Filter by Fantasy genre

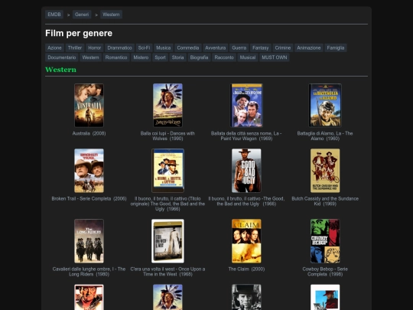(261, 47)
